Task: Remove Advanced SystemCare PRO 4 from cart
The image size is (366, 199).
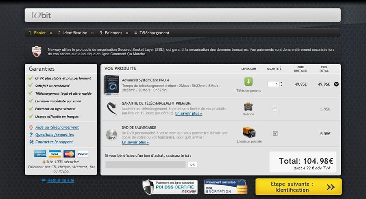Action: point(336,84)
